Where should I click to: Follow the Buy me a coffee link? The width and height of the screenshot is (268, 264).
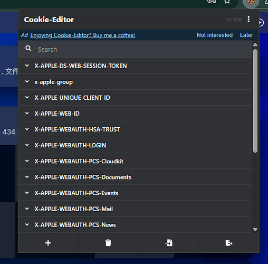[x=83, y=35]
